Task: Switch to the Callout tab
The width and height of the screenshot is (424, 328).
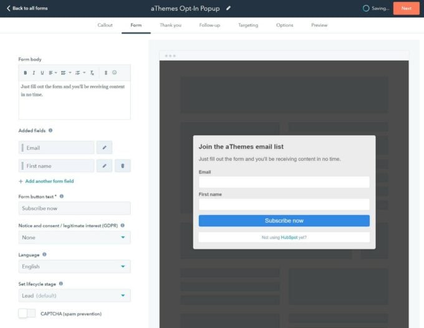Action: 105,25
